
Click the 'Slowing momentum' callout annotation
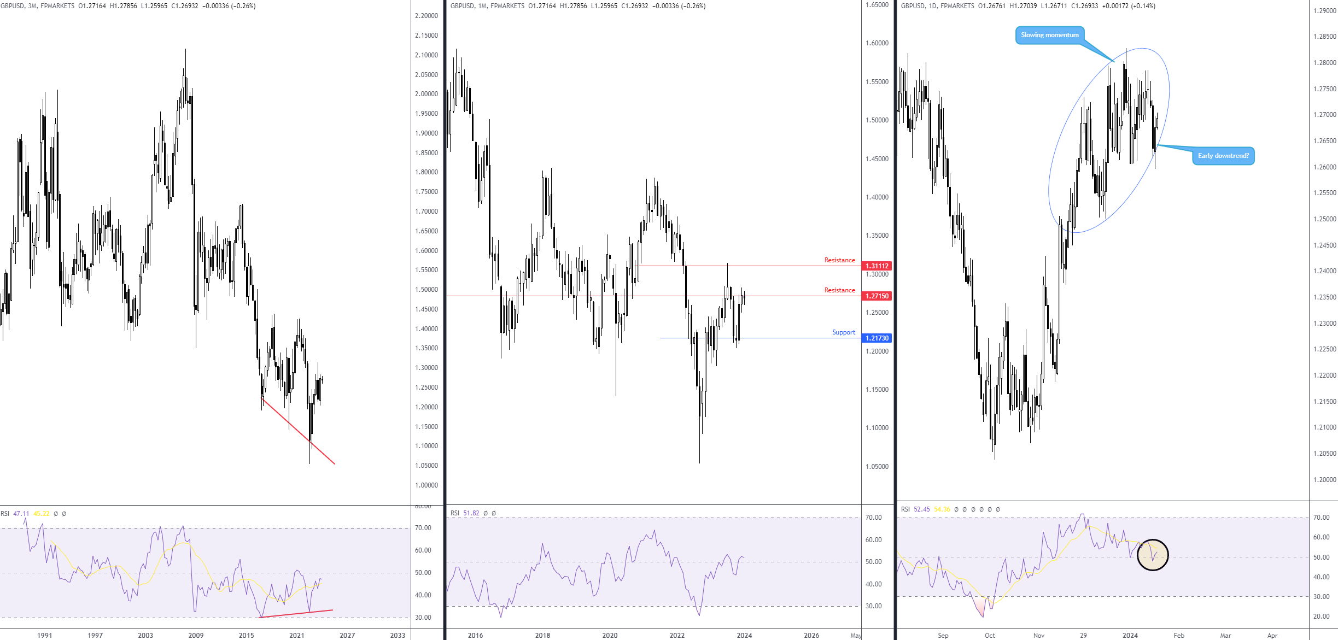1049,35
